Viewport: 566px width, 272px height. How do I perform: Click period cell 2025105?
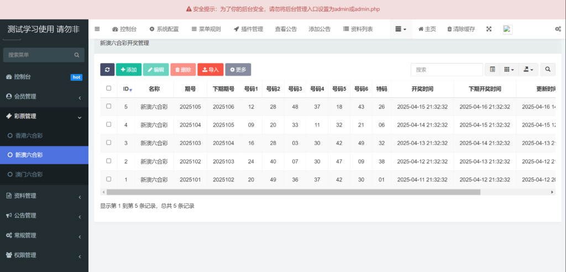click(x=190, y=107)
